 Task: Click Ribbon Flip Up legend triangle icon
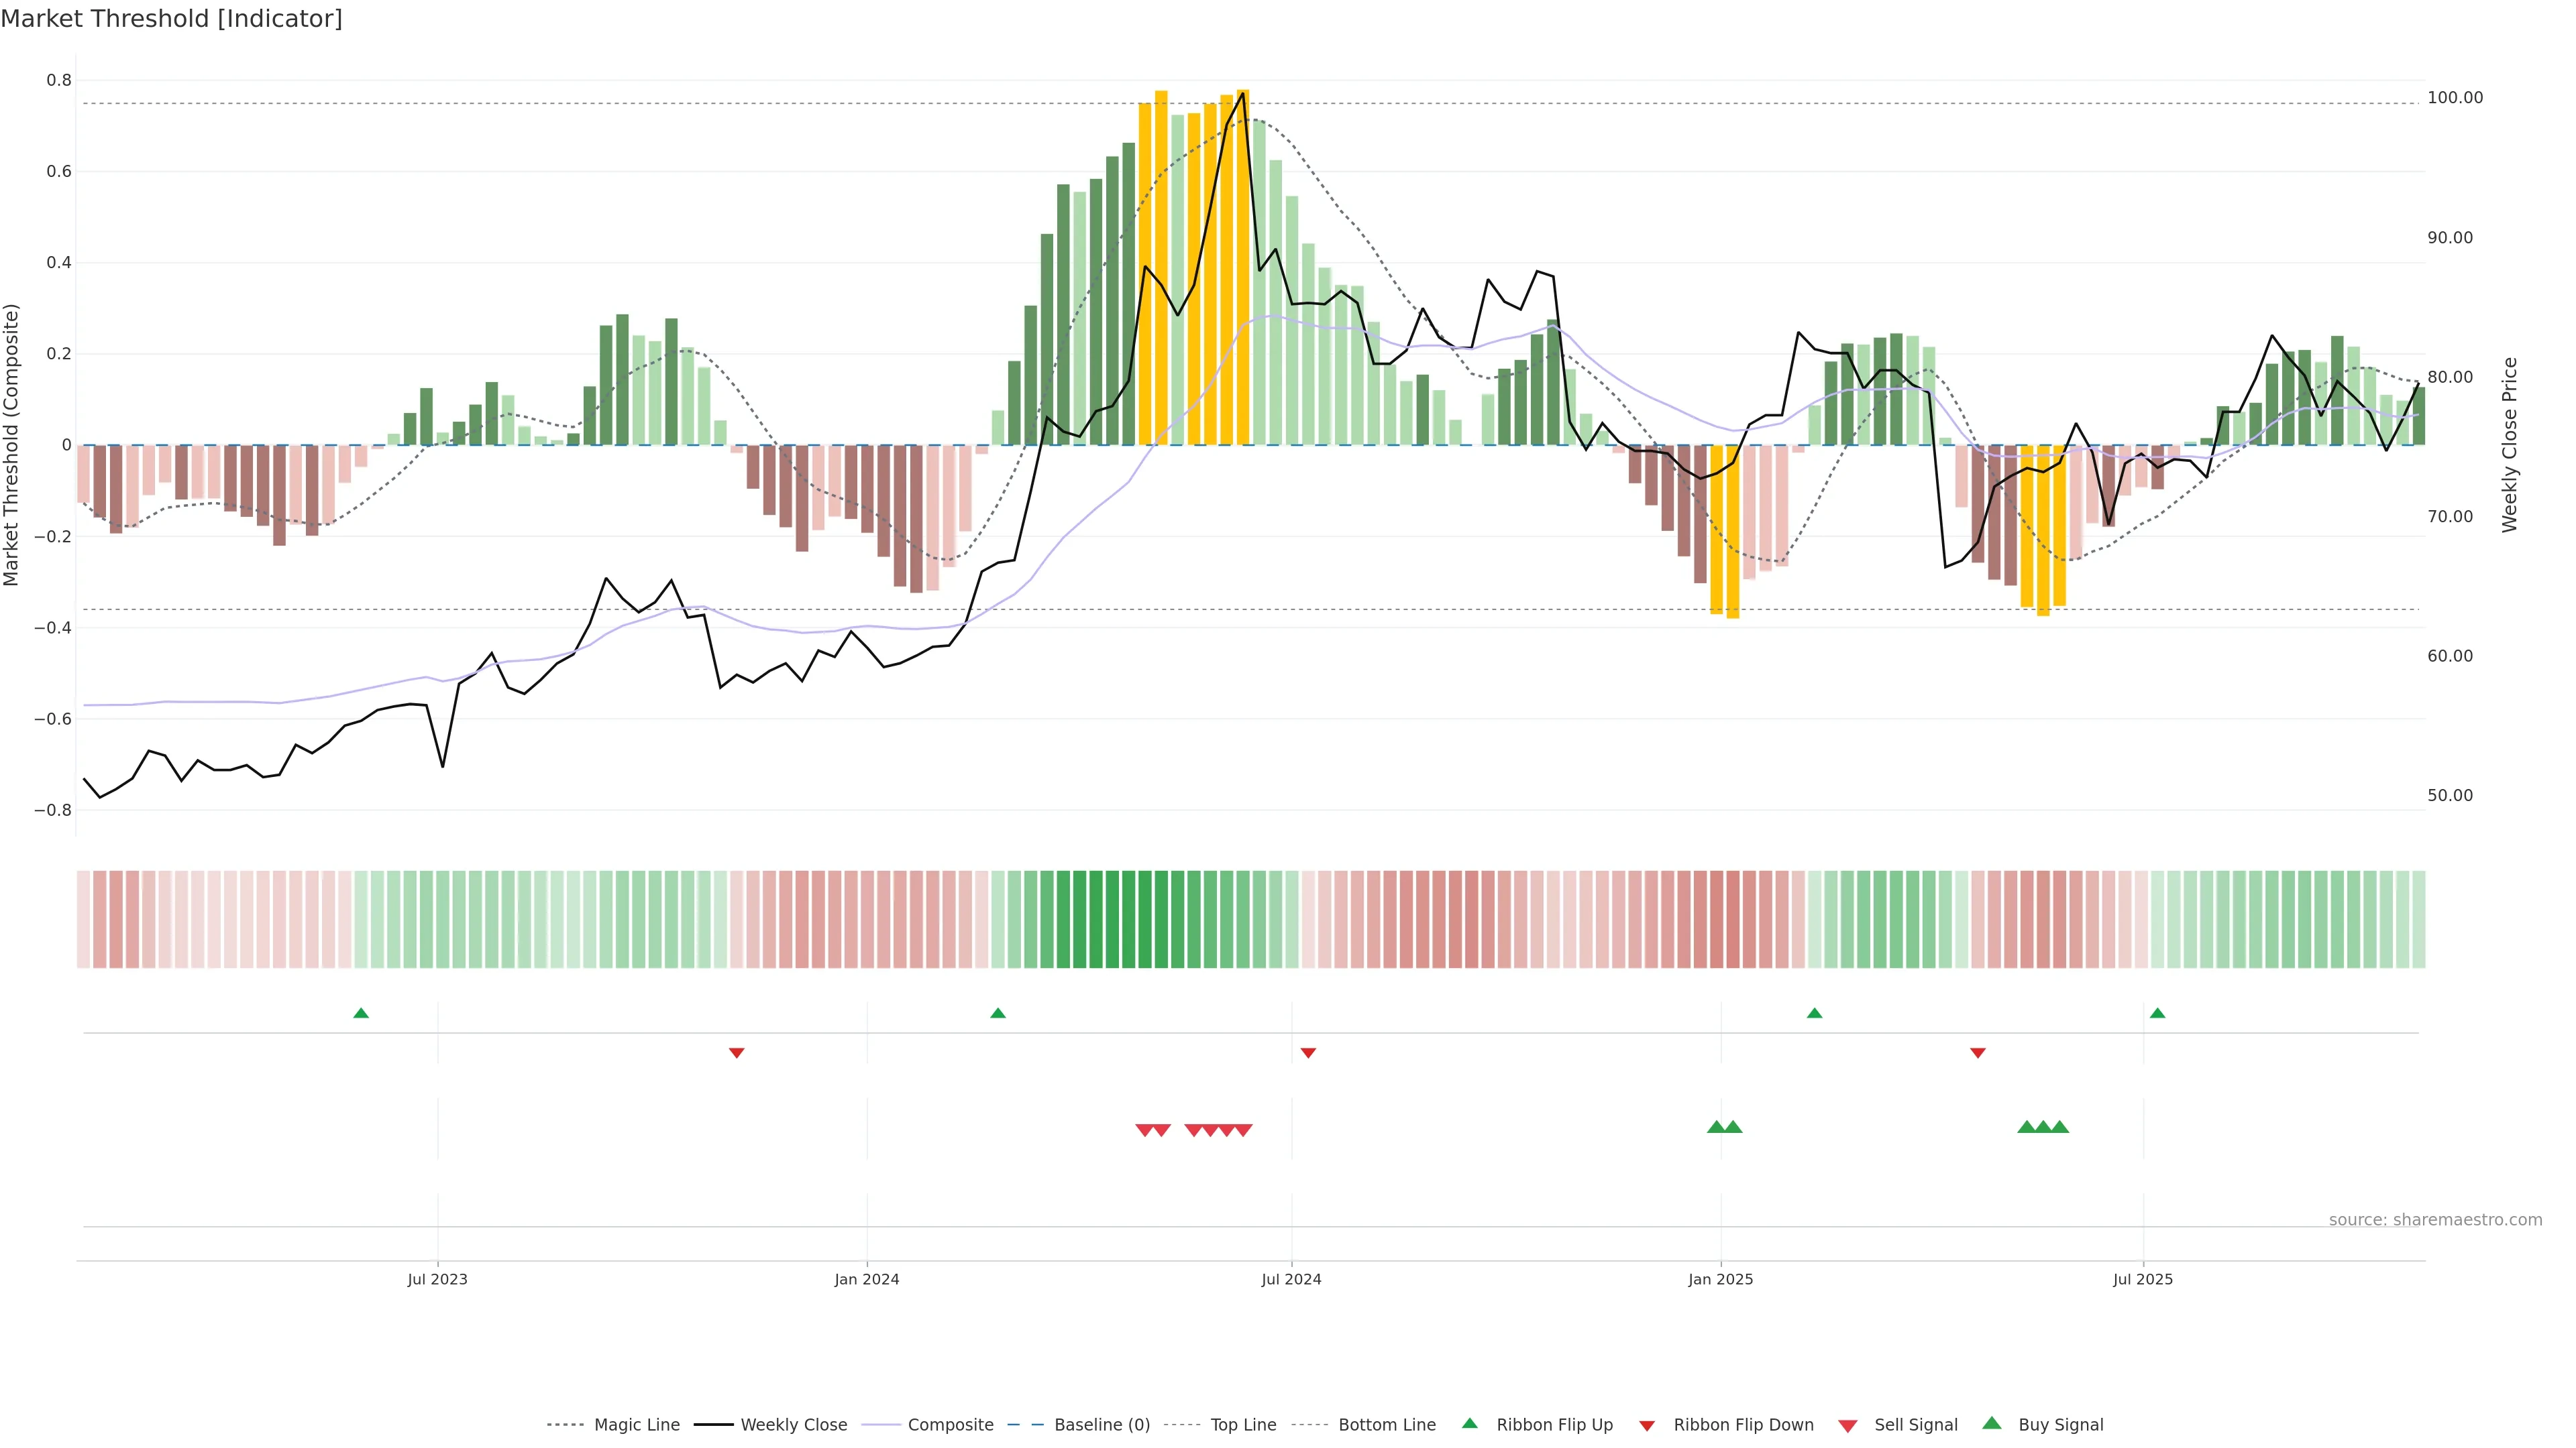point(1469,1423)
